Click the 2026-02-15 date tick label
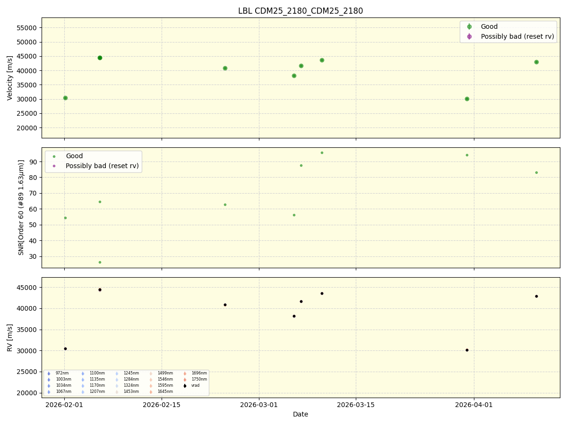The image size is (567, 425). click(x=162, y=404)
